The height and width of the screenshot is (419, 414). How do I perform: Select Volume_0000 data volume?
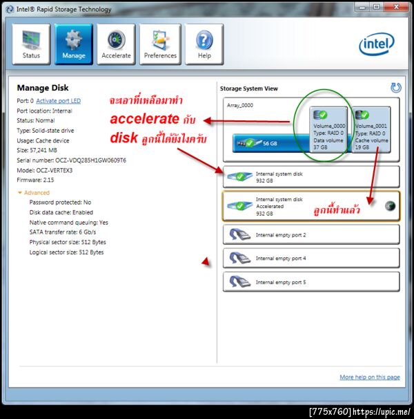point(328,129)
